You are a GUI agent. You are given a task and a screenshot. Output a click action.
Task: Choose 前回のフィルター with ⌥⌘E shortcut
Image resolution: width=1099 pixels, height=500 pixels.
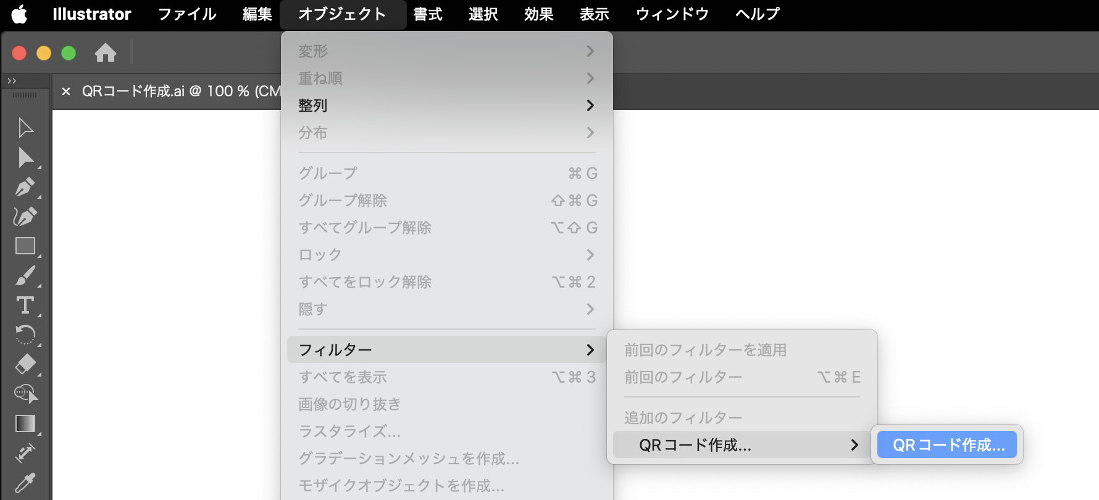tap(742, 377)
